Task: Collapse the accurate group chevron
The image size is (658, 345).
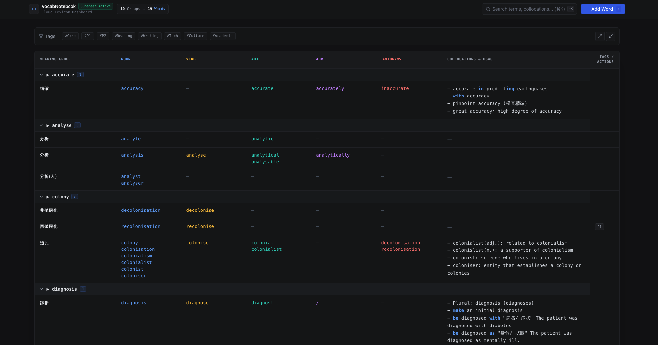Action: (x=41, y=75)
